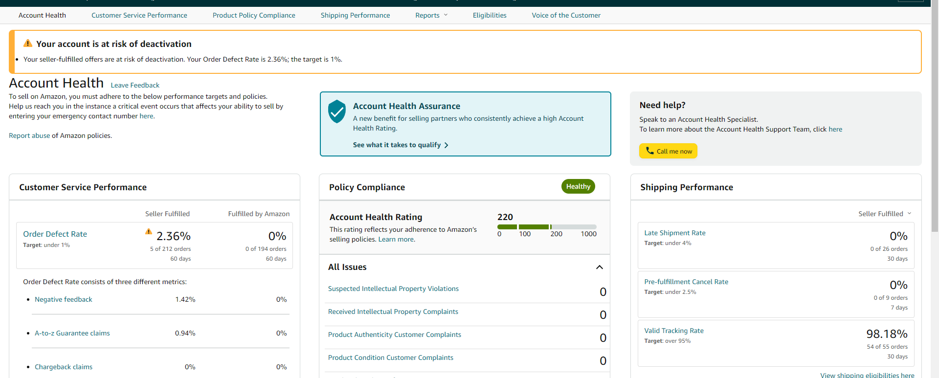Click the phone icon on Call me now
The image size is (939, 378).
click(x=649, y=151)
